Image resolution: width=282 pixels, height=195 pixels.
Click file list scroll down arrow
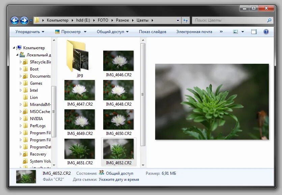[x=143, y=165]
